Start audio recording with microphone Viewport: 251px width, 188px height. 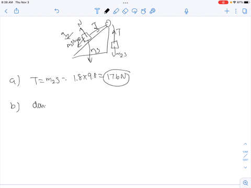pos(186,11)
